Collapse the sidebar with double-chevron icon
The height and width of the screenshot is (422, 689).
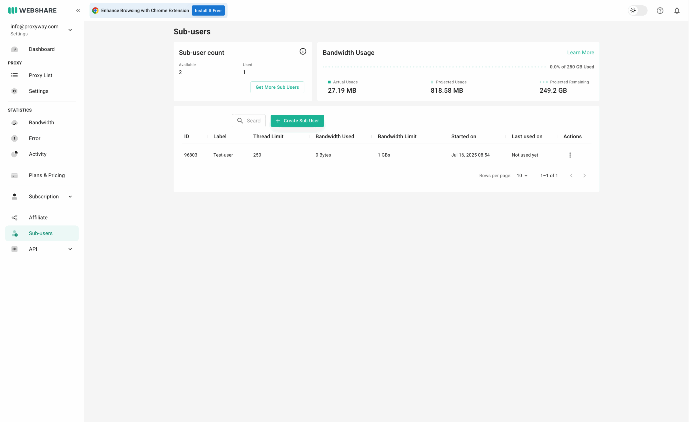click(x=78, y=10)
